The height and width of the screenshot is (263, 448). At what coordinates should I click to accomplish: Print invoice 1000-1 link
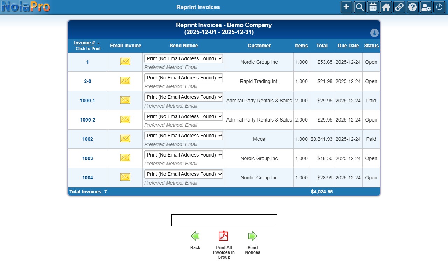[x=87, y=101]
